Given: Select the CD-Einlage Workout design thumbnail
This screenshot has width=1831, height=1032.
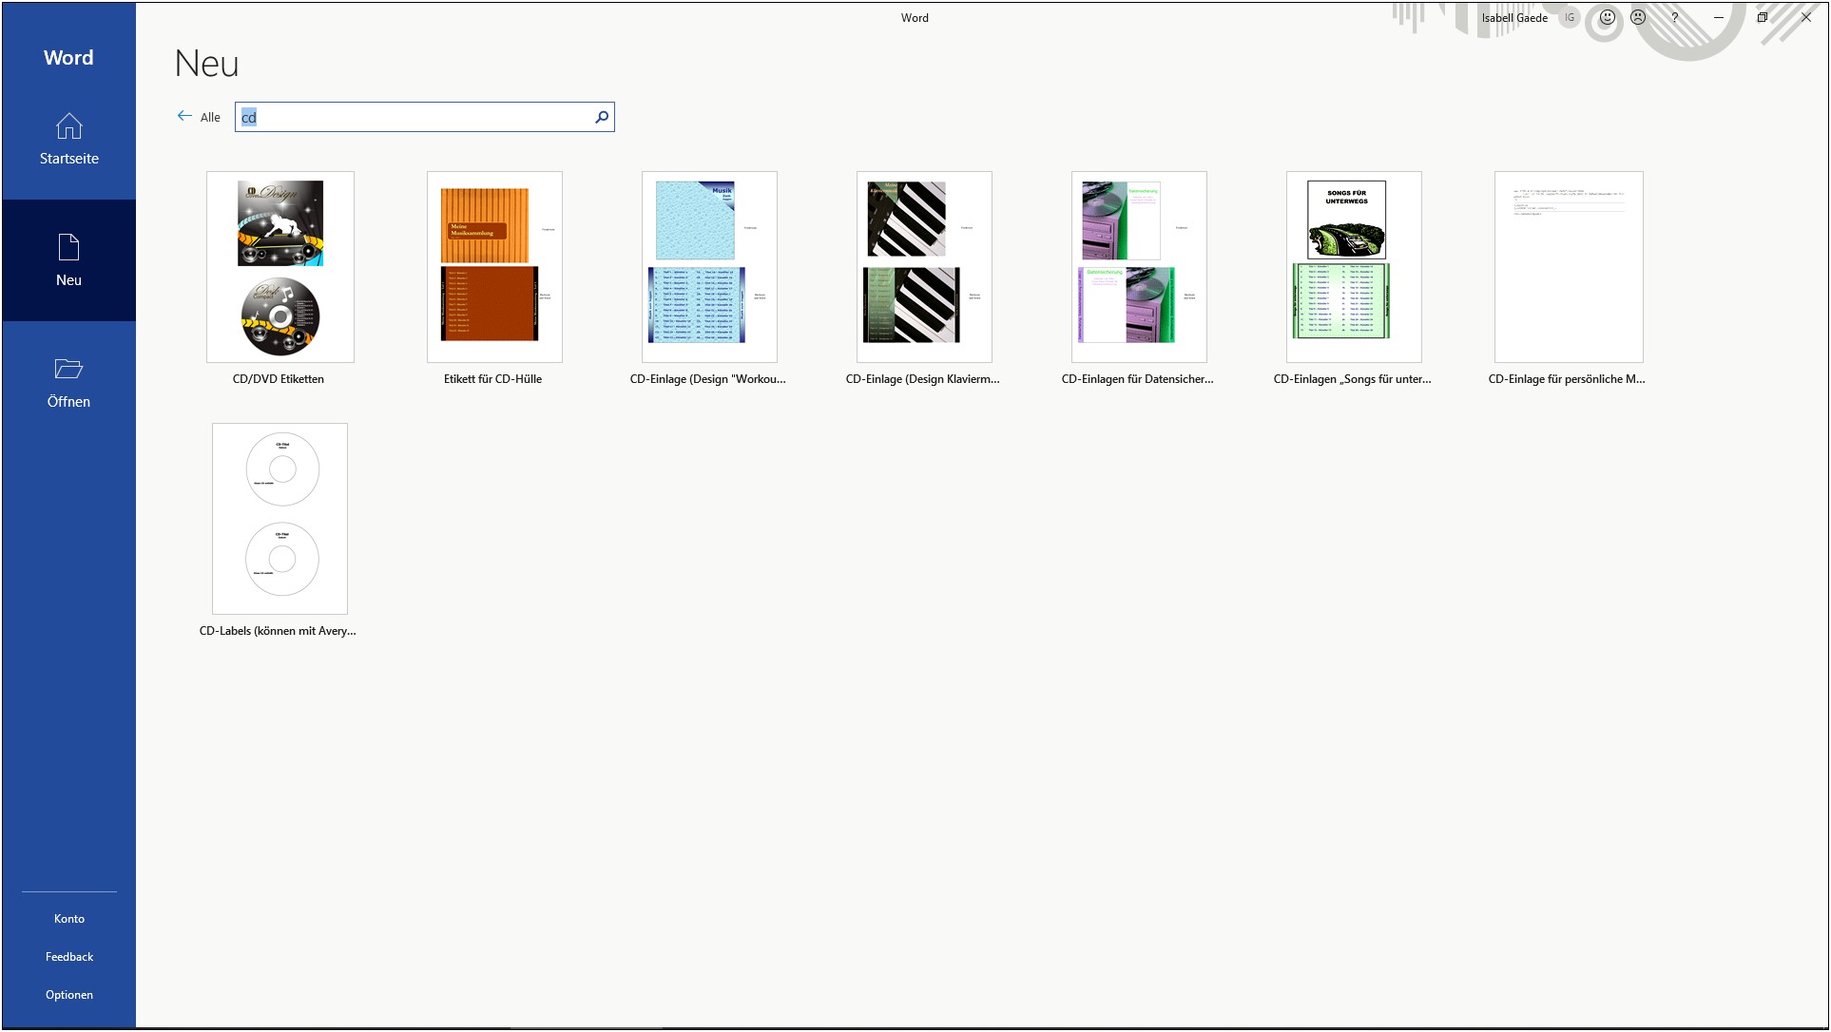Looking at the screenshot, I should 709,267.
